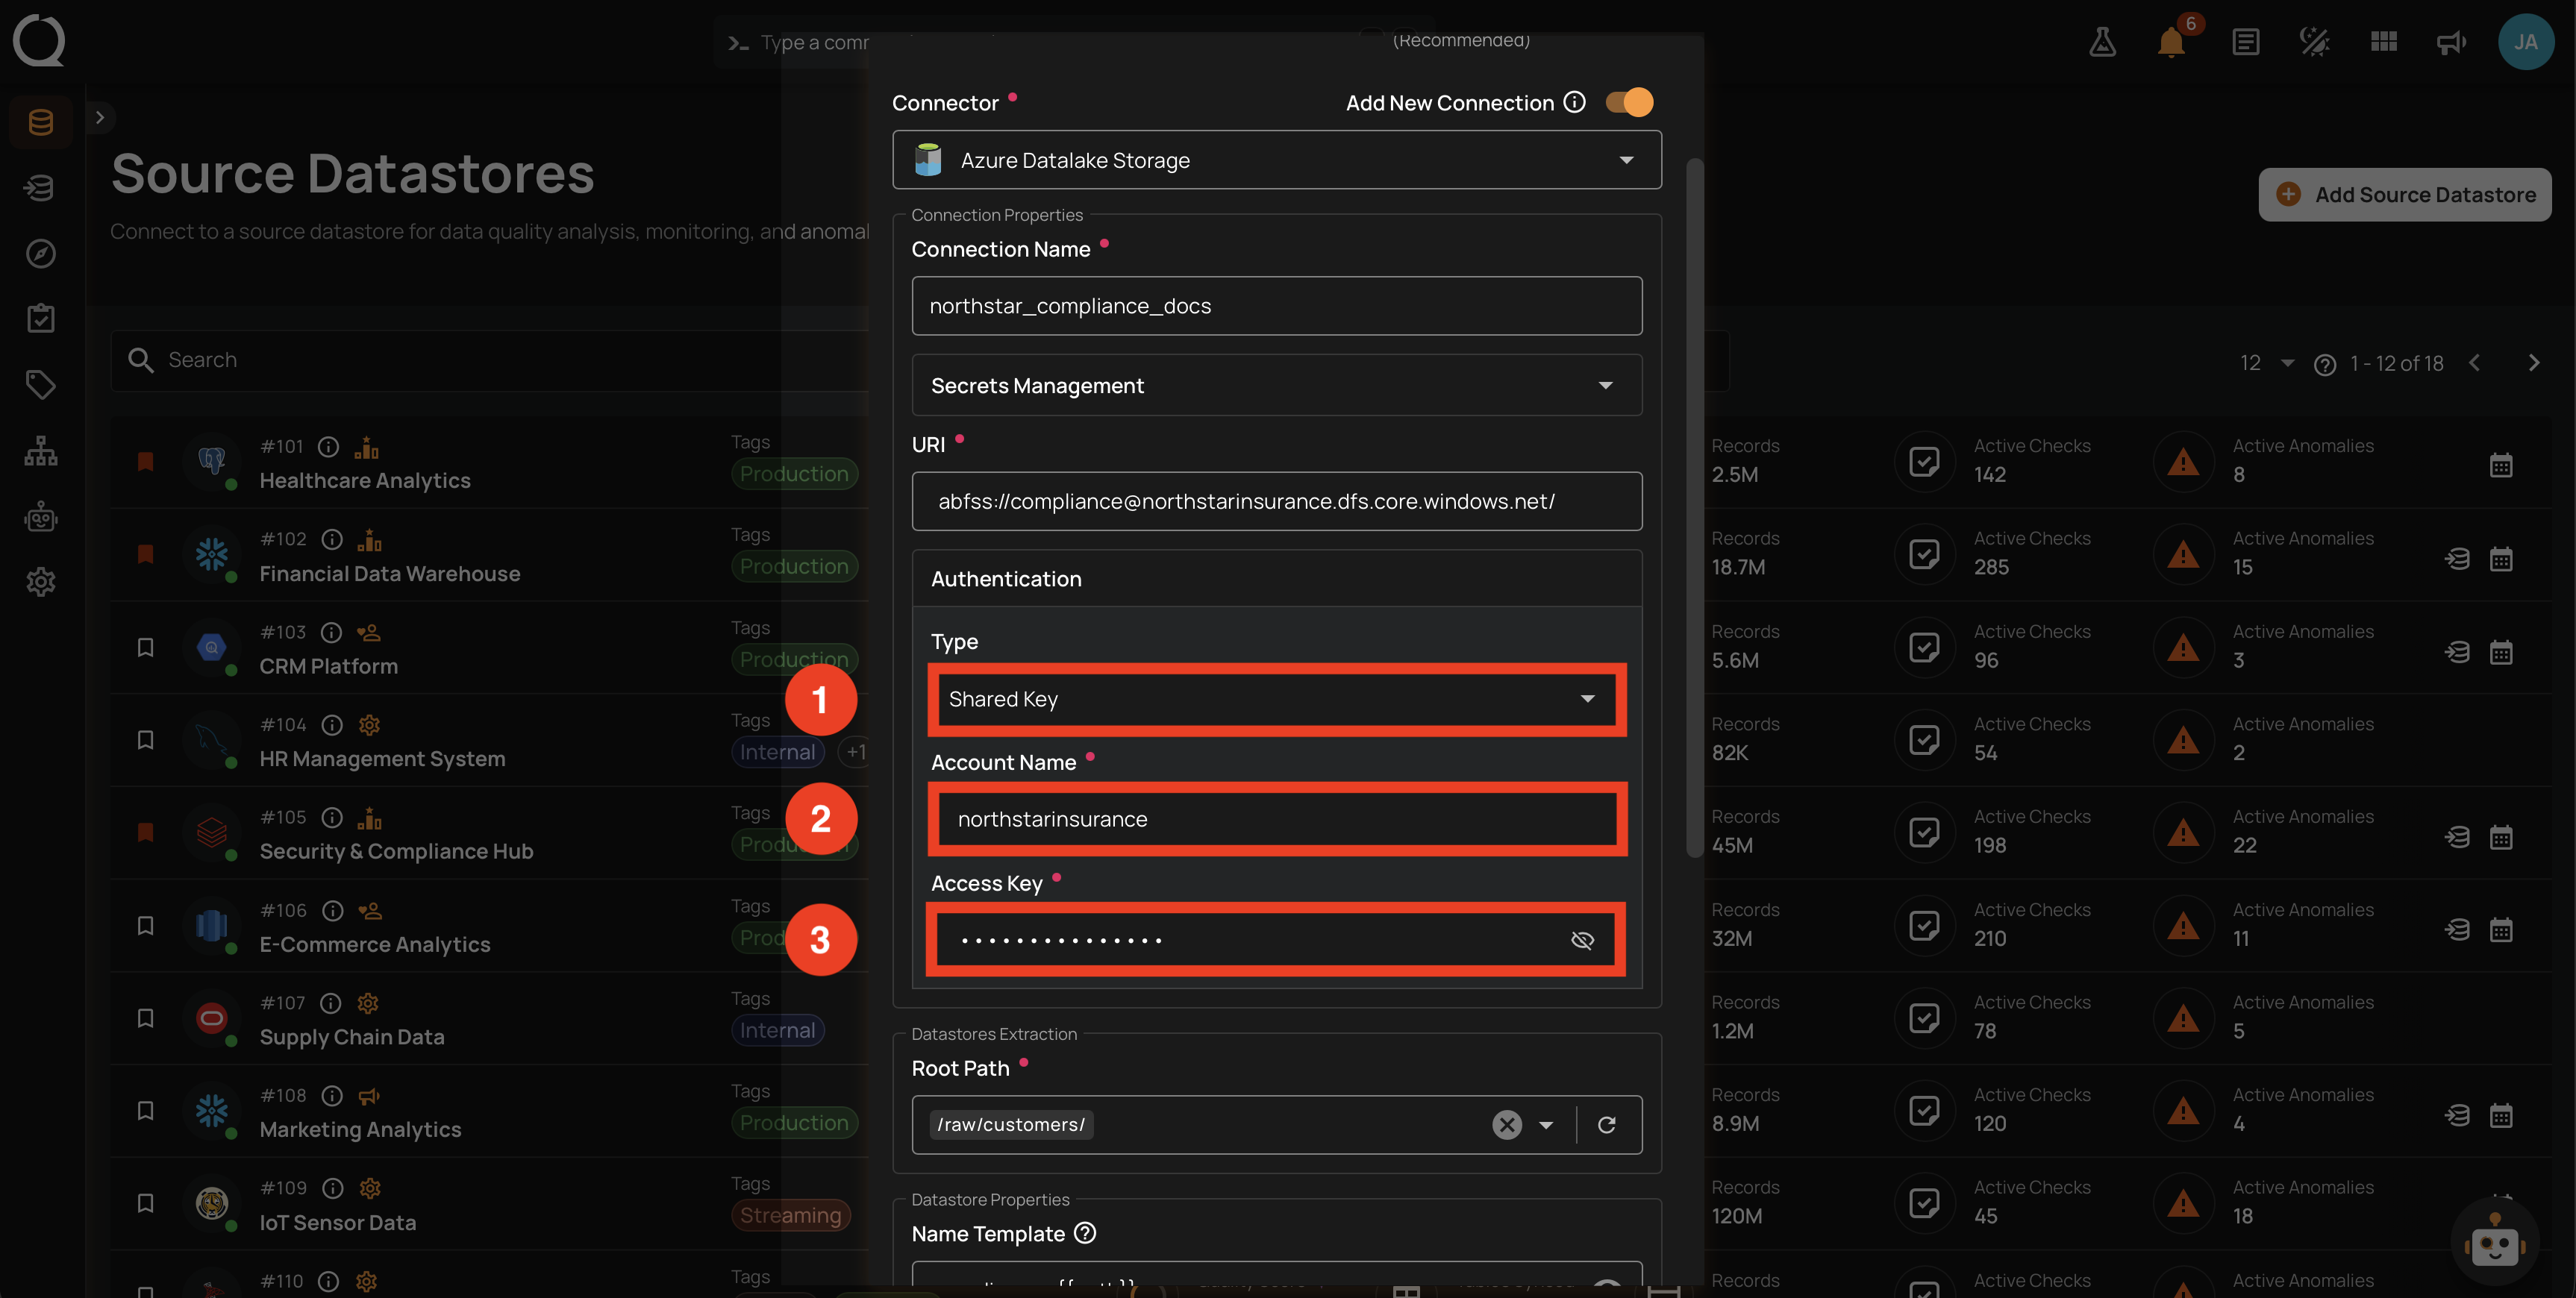The width and height of the screenshot is (2576, 1298).
Task: Click the Connection Name input field
Action: pyautogui.click(x=1277, y=306)
